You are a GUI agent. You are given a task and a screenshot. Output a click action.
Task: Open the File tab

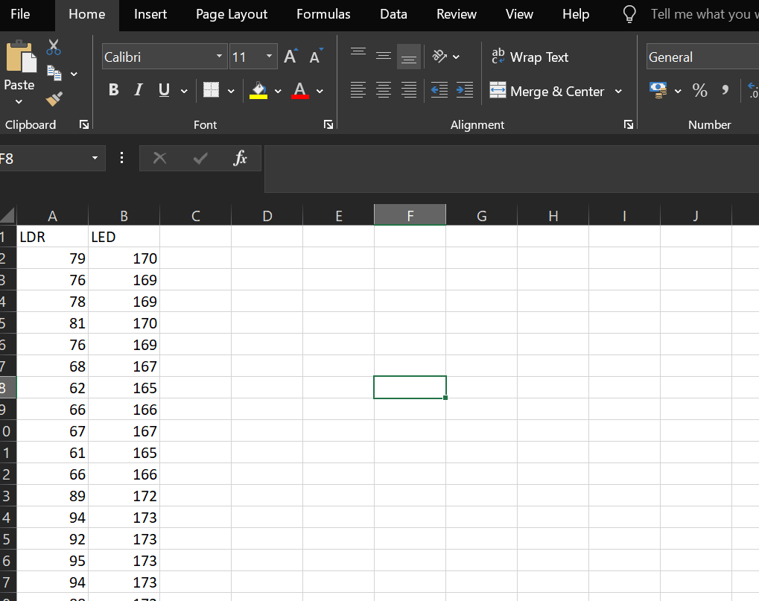pos(20,14)
